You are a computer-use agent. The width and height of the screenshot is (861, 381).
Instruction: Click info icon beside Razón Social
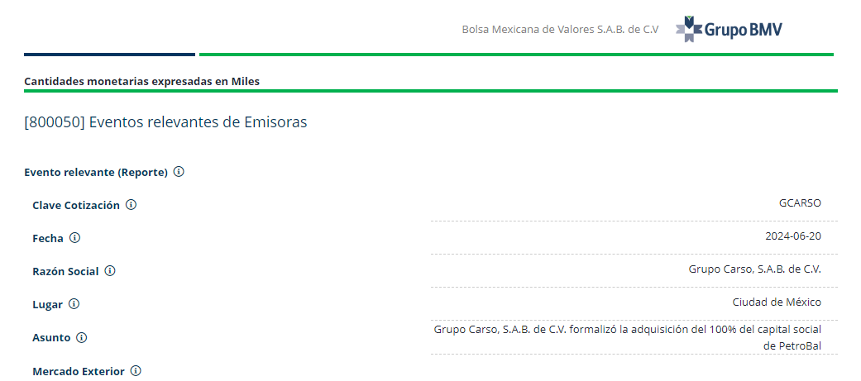click(110, 270)
